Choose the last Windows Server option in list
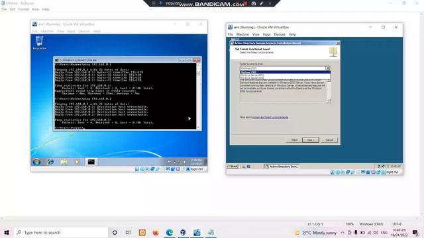The image size is (424, 238). (x=285, y=78)
